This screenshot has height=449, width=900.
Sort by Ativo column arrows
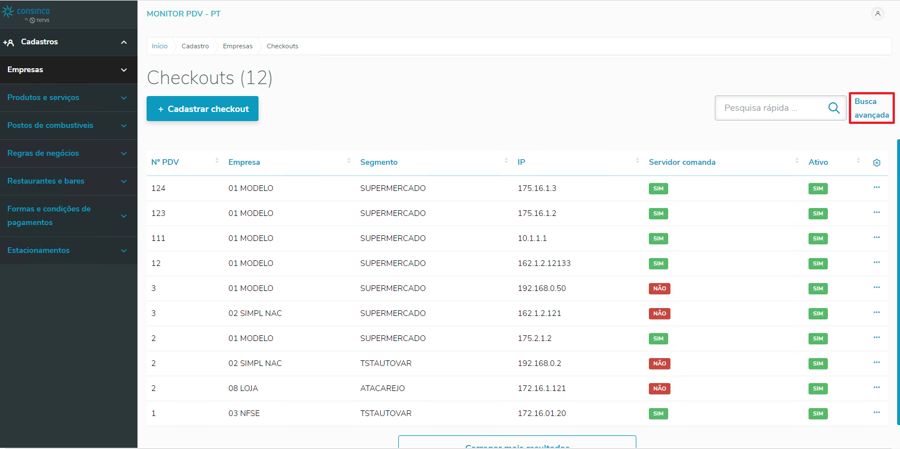click(x=858, y=161)
